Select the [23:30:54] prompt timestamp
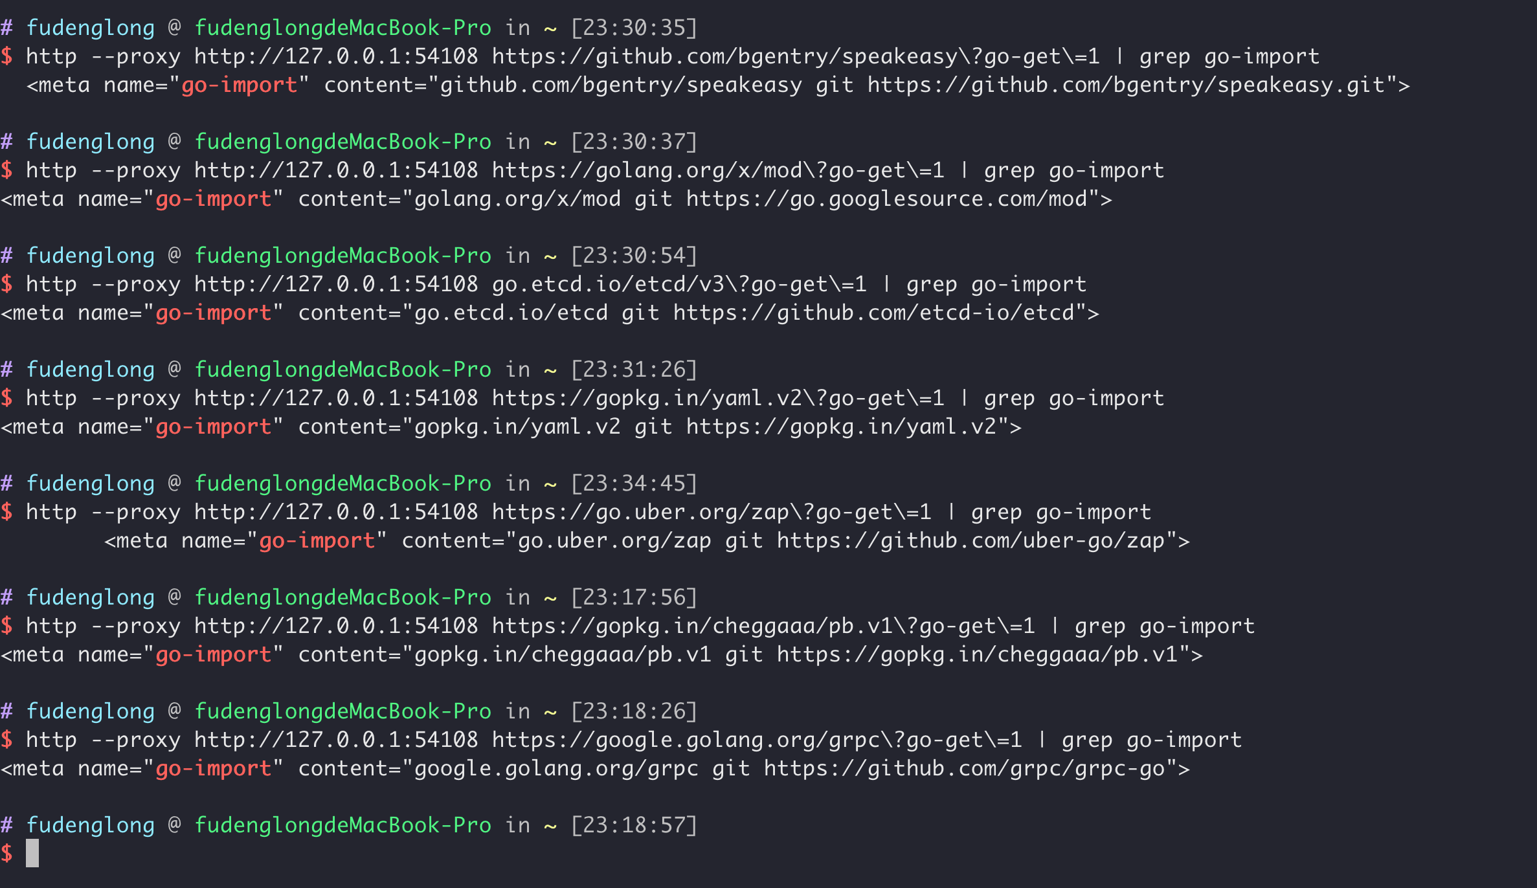The height and width of the screenshot is (888, 1537). (x=634, y=256)
